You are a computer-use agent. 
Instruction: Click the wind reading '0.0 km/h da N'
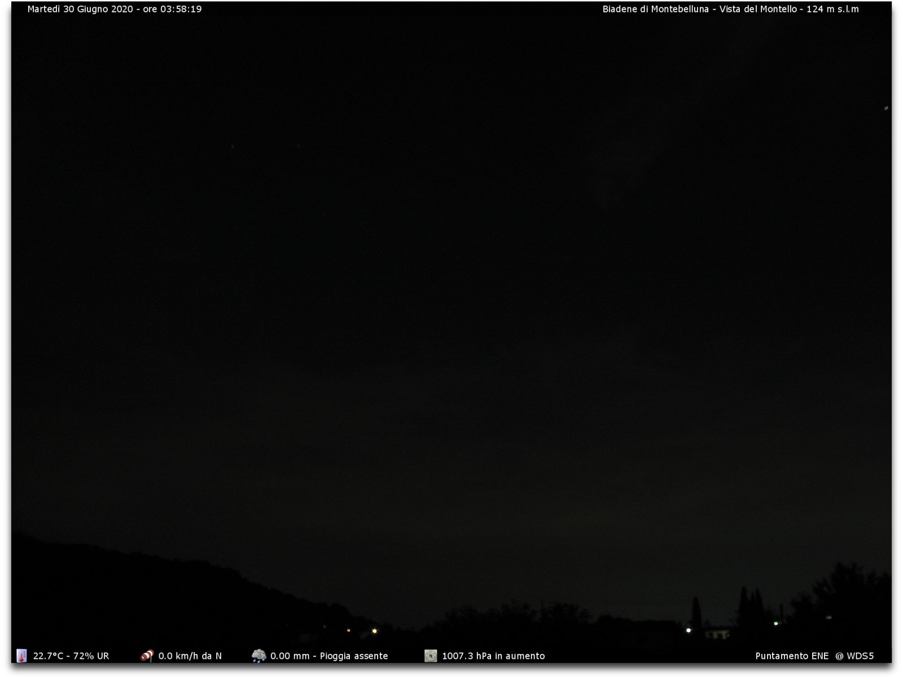190,656
